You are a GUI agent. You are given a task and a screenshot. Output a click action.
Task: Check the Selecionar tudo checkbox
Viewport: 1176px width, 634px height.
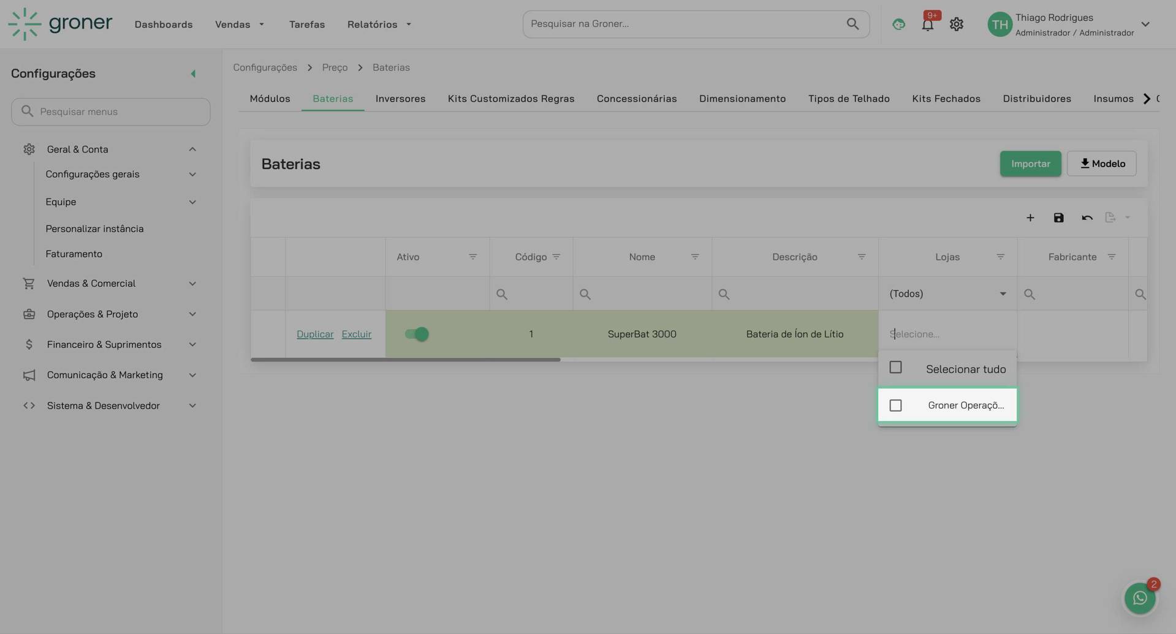(895, 368)
